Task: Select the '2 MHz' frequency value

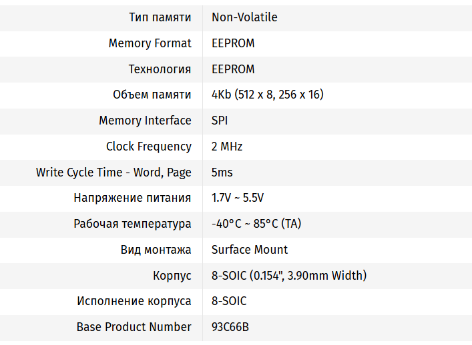Action: click(x=227, y=147)
